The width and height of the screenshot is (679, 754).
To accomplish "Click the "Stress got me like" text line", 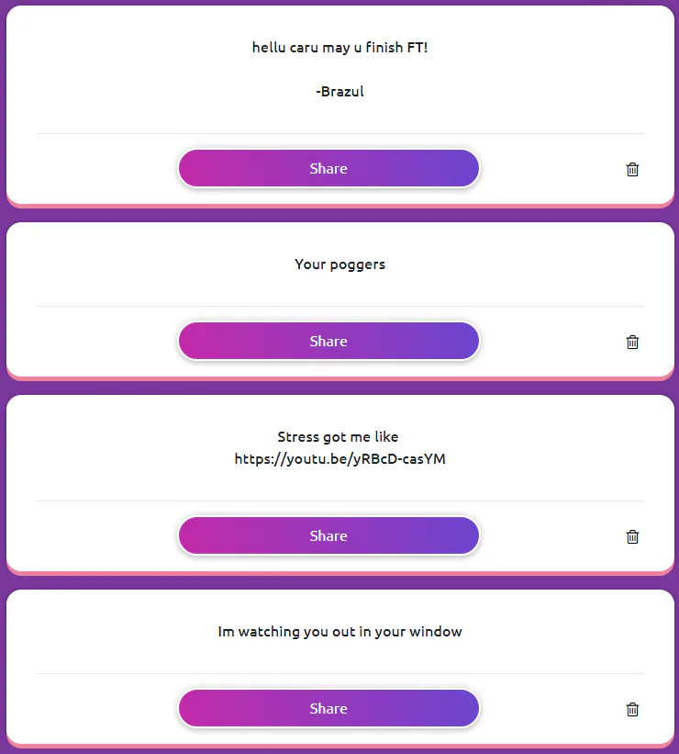I will (338, 437).
